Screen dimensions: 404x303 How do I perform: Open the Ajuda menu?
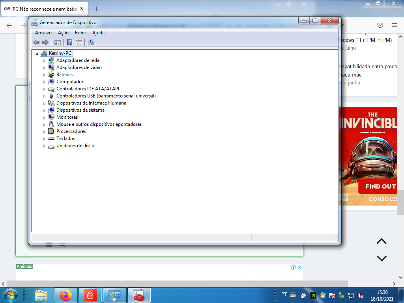click(98, 33)
